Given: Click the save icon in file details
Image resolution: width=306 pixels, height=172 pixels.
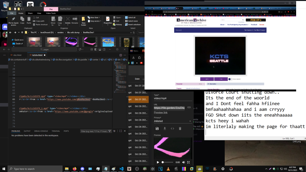Looking at the screenshot, I should (157, 128).
